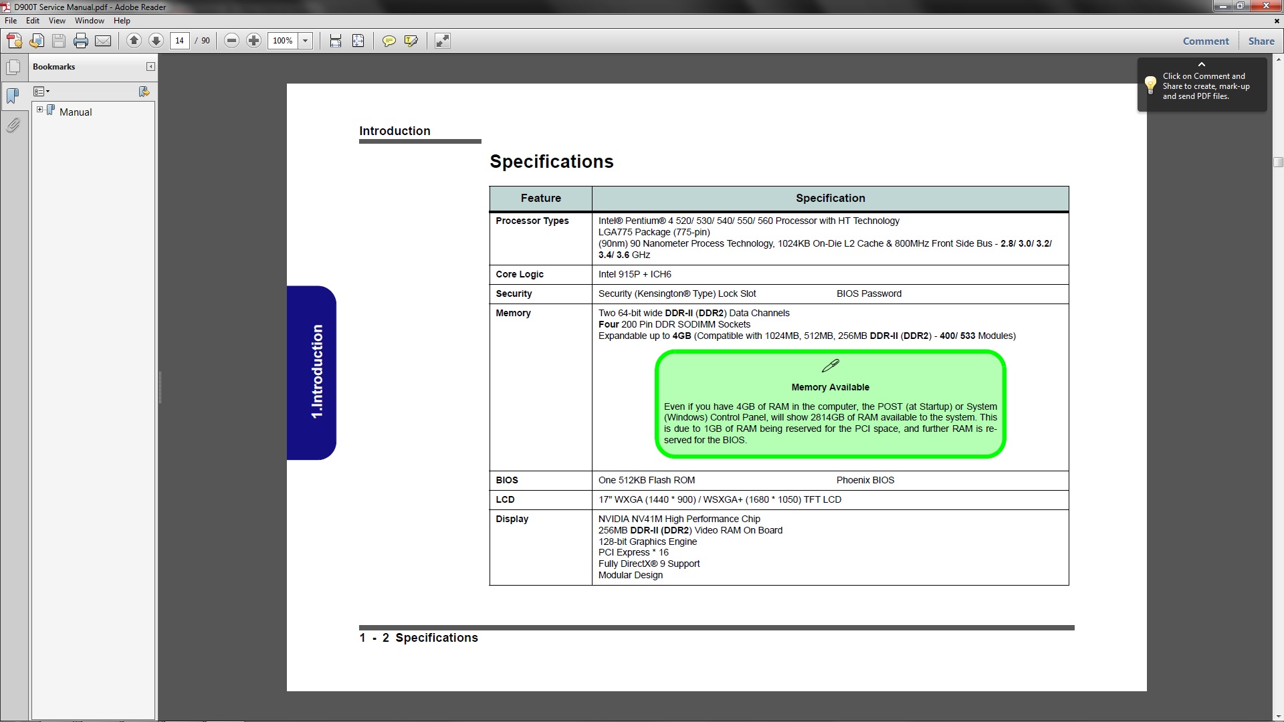Click the Phoenix BIOS text
The image size is (1284, 722).
[865, 481]
